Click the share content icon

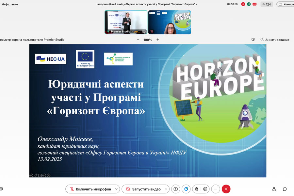(175, 189)
